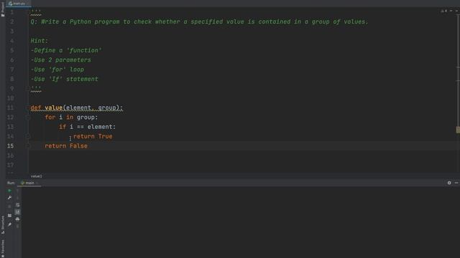
Task: Click line number 15 in the gutter
Action: pos(10,146)
